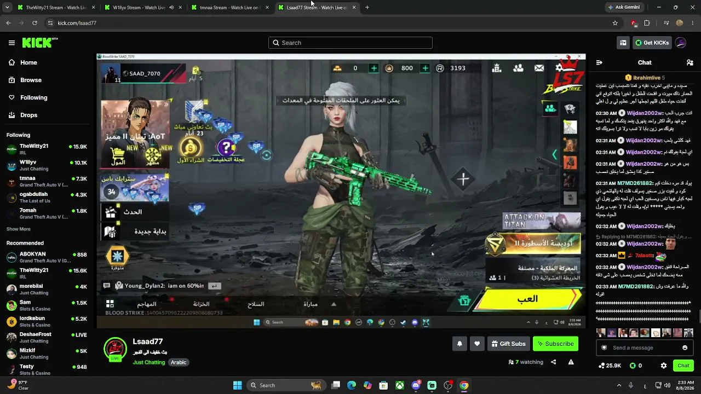Bookmark this page with star icon

[x=615, y=23]
